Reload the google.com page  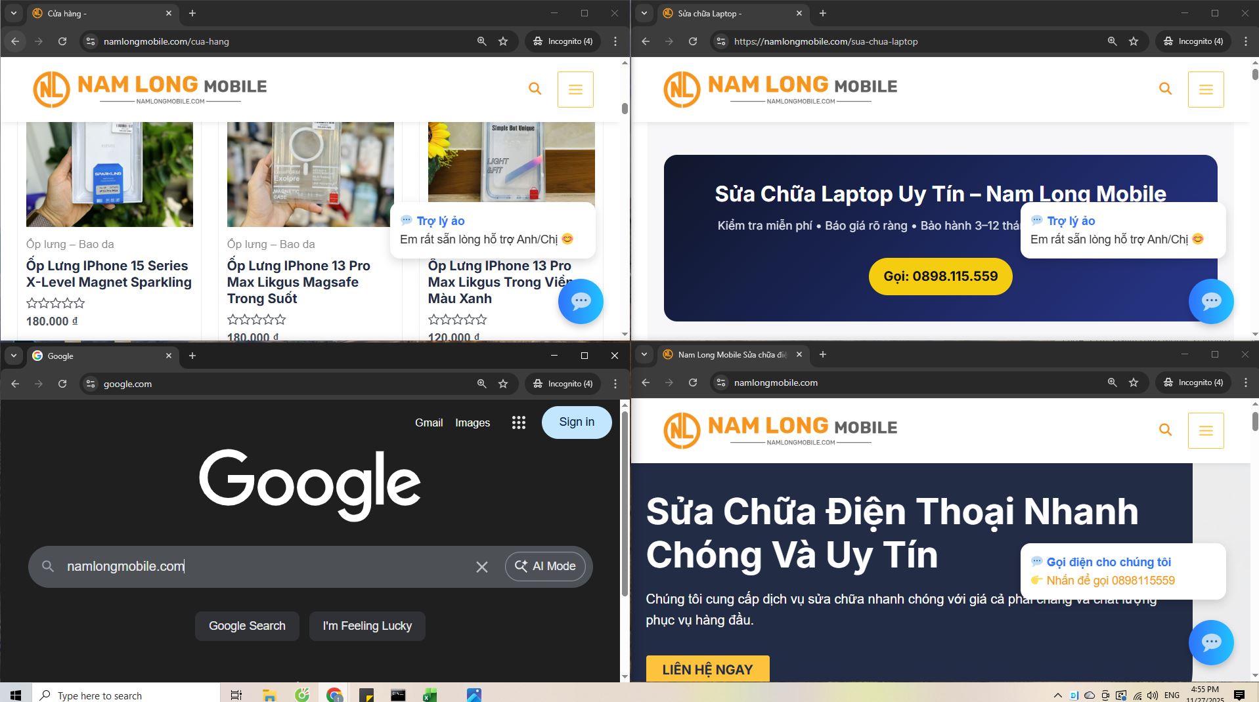click(62, 384)
